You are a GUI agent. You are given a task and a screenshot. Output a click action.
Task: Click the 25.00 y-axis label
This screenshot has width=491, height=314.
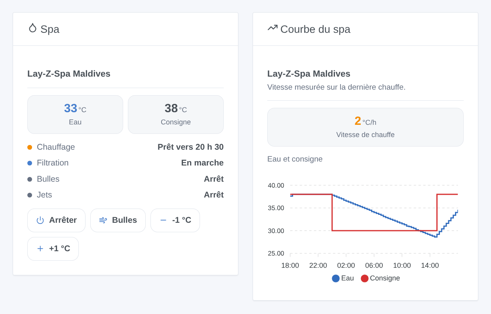pyautogui.click(x=276, y=254)
